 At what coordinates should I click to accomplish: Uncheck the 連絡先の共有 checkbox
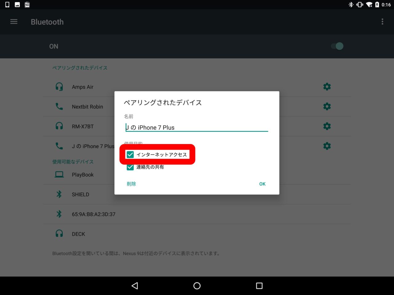[130, 167]
